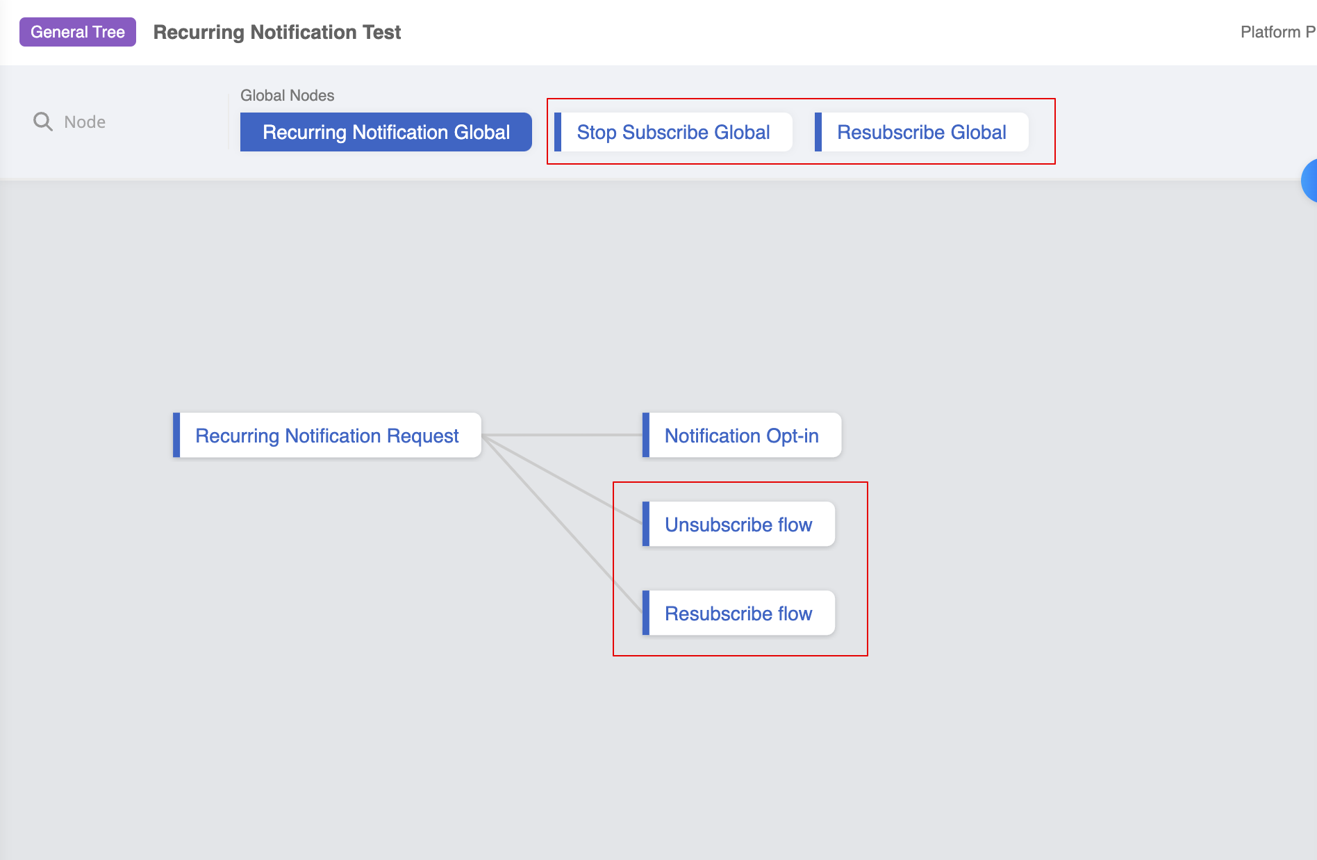Screen dimensions: 1317x860
Task: Select the Recurring Notification Global node
Action: [386, 132]
